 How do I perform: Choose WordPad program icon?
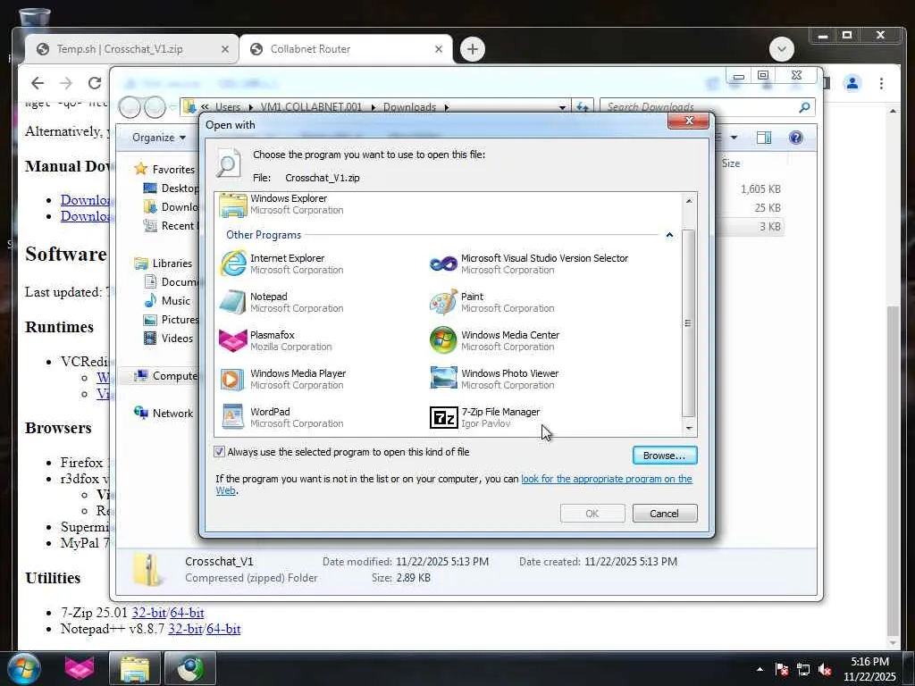pyautogui.click(x=232, y=418)
